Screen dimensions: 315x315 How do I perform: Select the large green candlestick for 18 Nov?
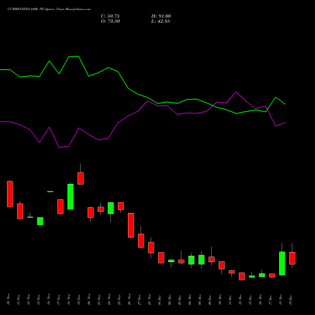tap(71, 197)
